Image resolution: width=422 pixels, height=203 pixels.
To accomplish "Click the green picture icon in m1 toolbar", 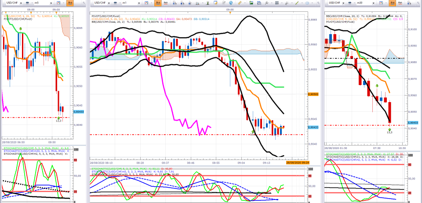I will [251, 3].
